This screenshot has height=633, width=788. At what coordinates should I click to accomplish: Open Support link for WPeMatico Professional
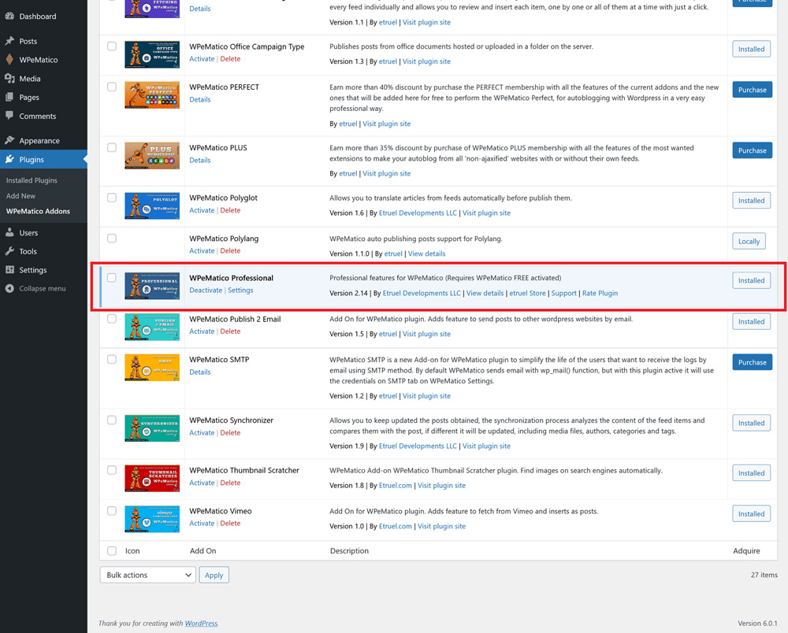pyautogui.click(x=563, y=293)
